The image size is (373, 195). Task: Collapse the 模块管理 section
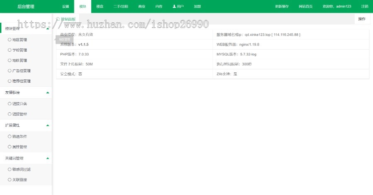[27, 29]
